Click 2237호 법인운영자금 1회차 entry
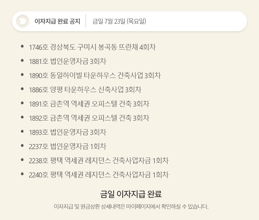 click(67, 147)
